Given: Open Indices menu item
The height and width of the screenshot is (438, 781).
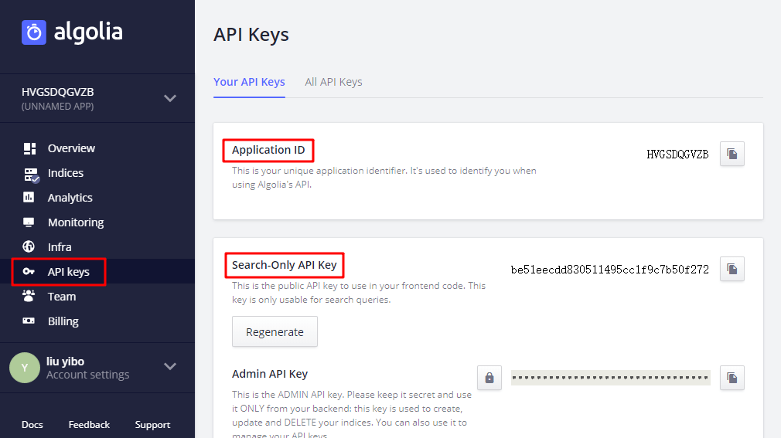Looking at the screenshot, I should point(65,173).
